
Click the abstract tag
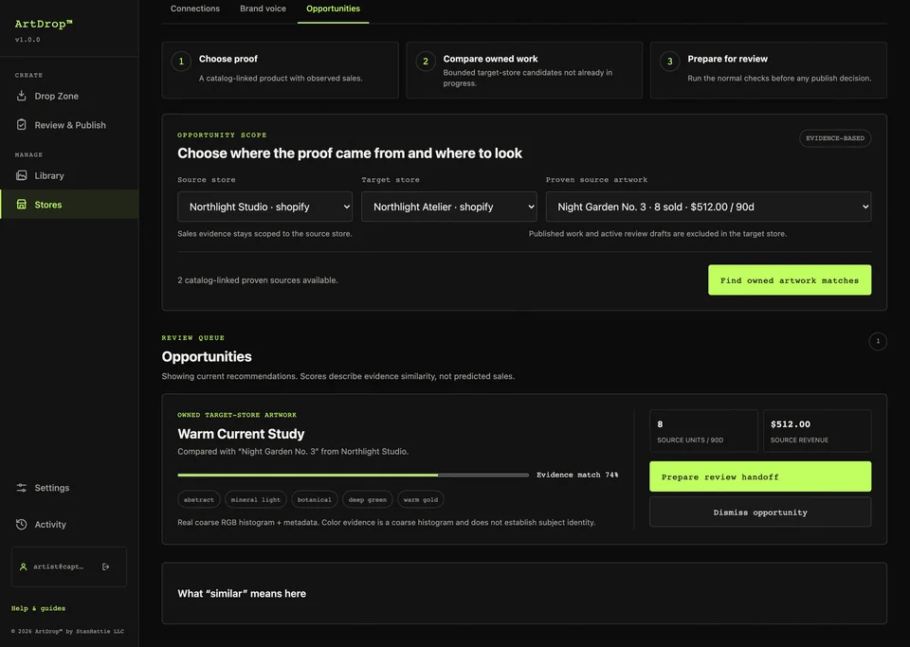(198, 499)
